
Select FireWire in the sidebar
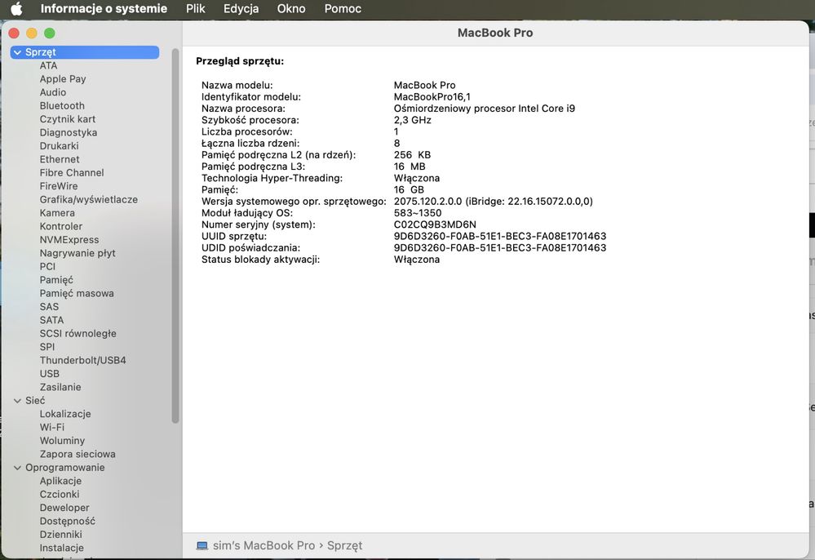[x=59, y=186]
